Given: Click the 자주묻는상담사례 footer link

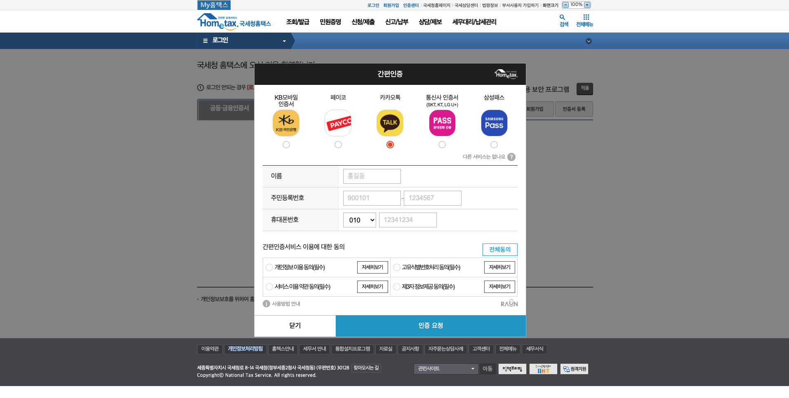Looking at the screenshot, I should tap(446, 349).
